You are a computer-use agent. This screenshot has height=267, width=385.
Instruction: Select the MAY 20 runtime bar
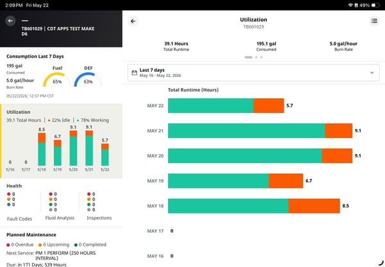(260, 156)
